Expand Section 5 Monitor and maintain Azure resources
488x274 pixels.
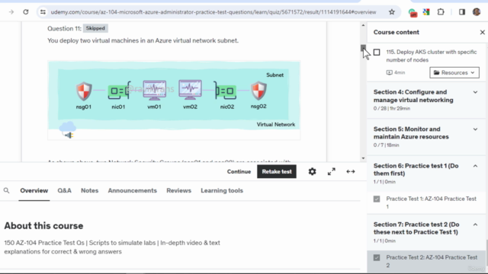tap(425, 137)
